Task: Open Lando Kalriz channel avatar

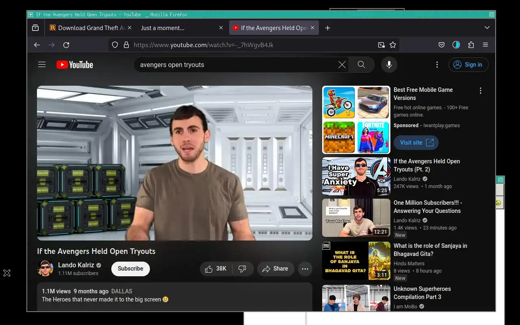Action: tap(45, 269)
